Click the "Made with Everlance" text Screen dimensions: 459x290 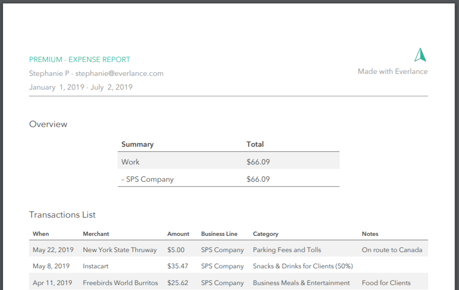tap(393, 71)
